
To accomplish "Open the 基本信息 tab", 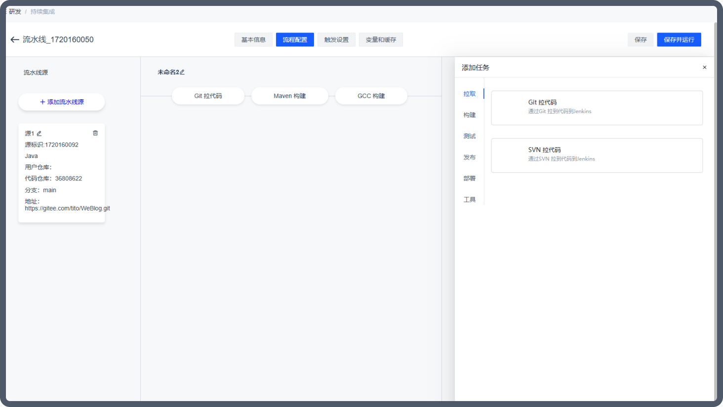I will point(253,40).
